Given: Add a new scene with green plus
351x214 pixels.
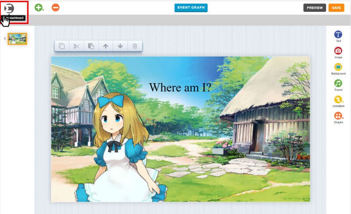Looking at the screenshot, I should coord(39,7).
